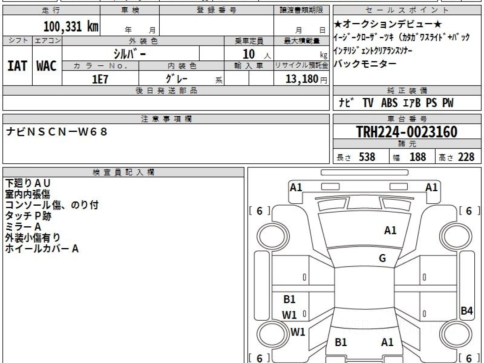Screen dimensions: 484x363
Task: Select TV in the equipment list
Action: point(368,103)
